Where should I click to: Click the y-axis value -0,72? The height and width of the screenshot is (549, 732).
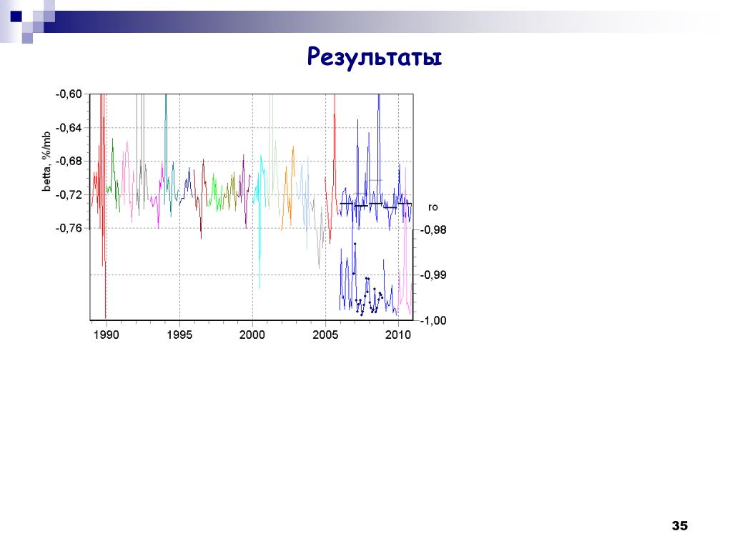(69, 195)
